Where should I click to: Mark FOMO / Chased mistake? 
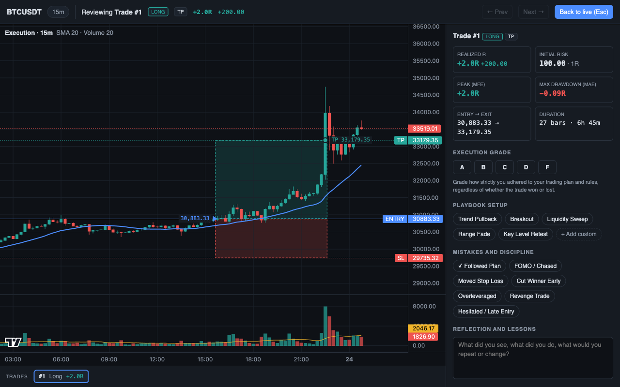point(535,266)
